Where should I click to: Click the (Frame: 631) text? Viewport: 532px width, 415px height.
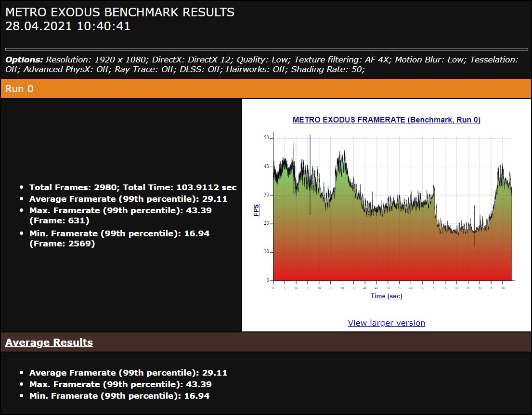pyautogui.click(x=59, y=220)
